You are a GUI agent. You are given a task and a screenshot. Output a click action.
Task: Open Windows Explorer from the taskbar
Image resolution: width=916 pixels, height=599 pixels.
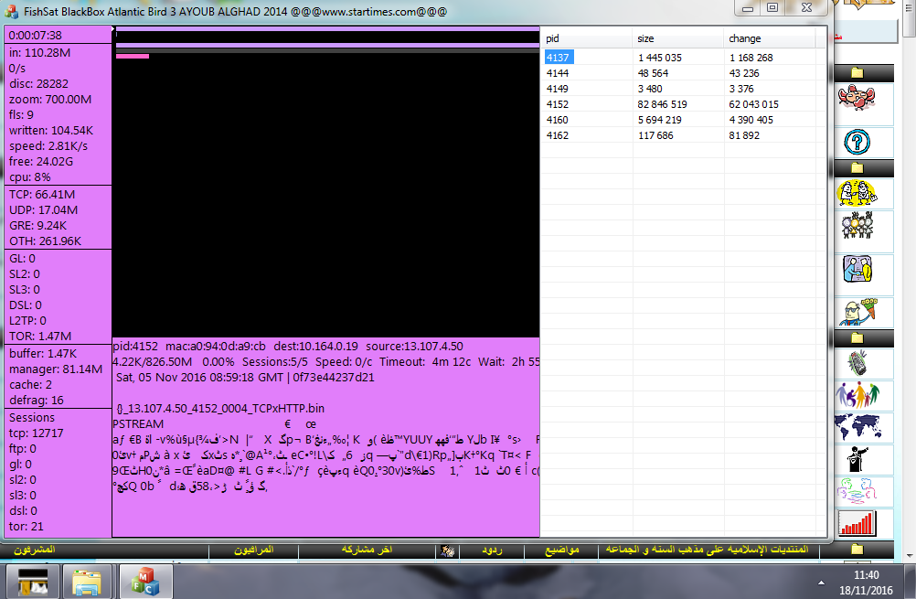(x=89, y=580)
